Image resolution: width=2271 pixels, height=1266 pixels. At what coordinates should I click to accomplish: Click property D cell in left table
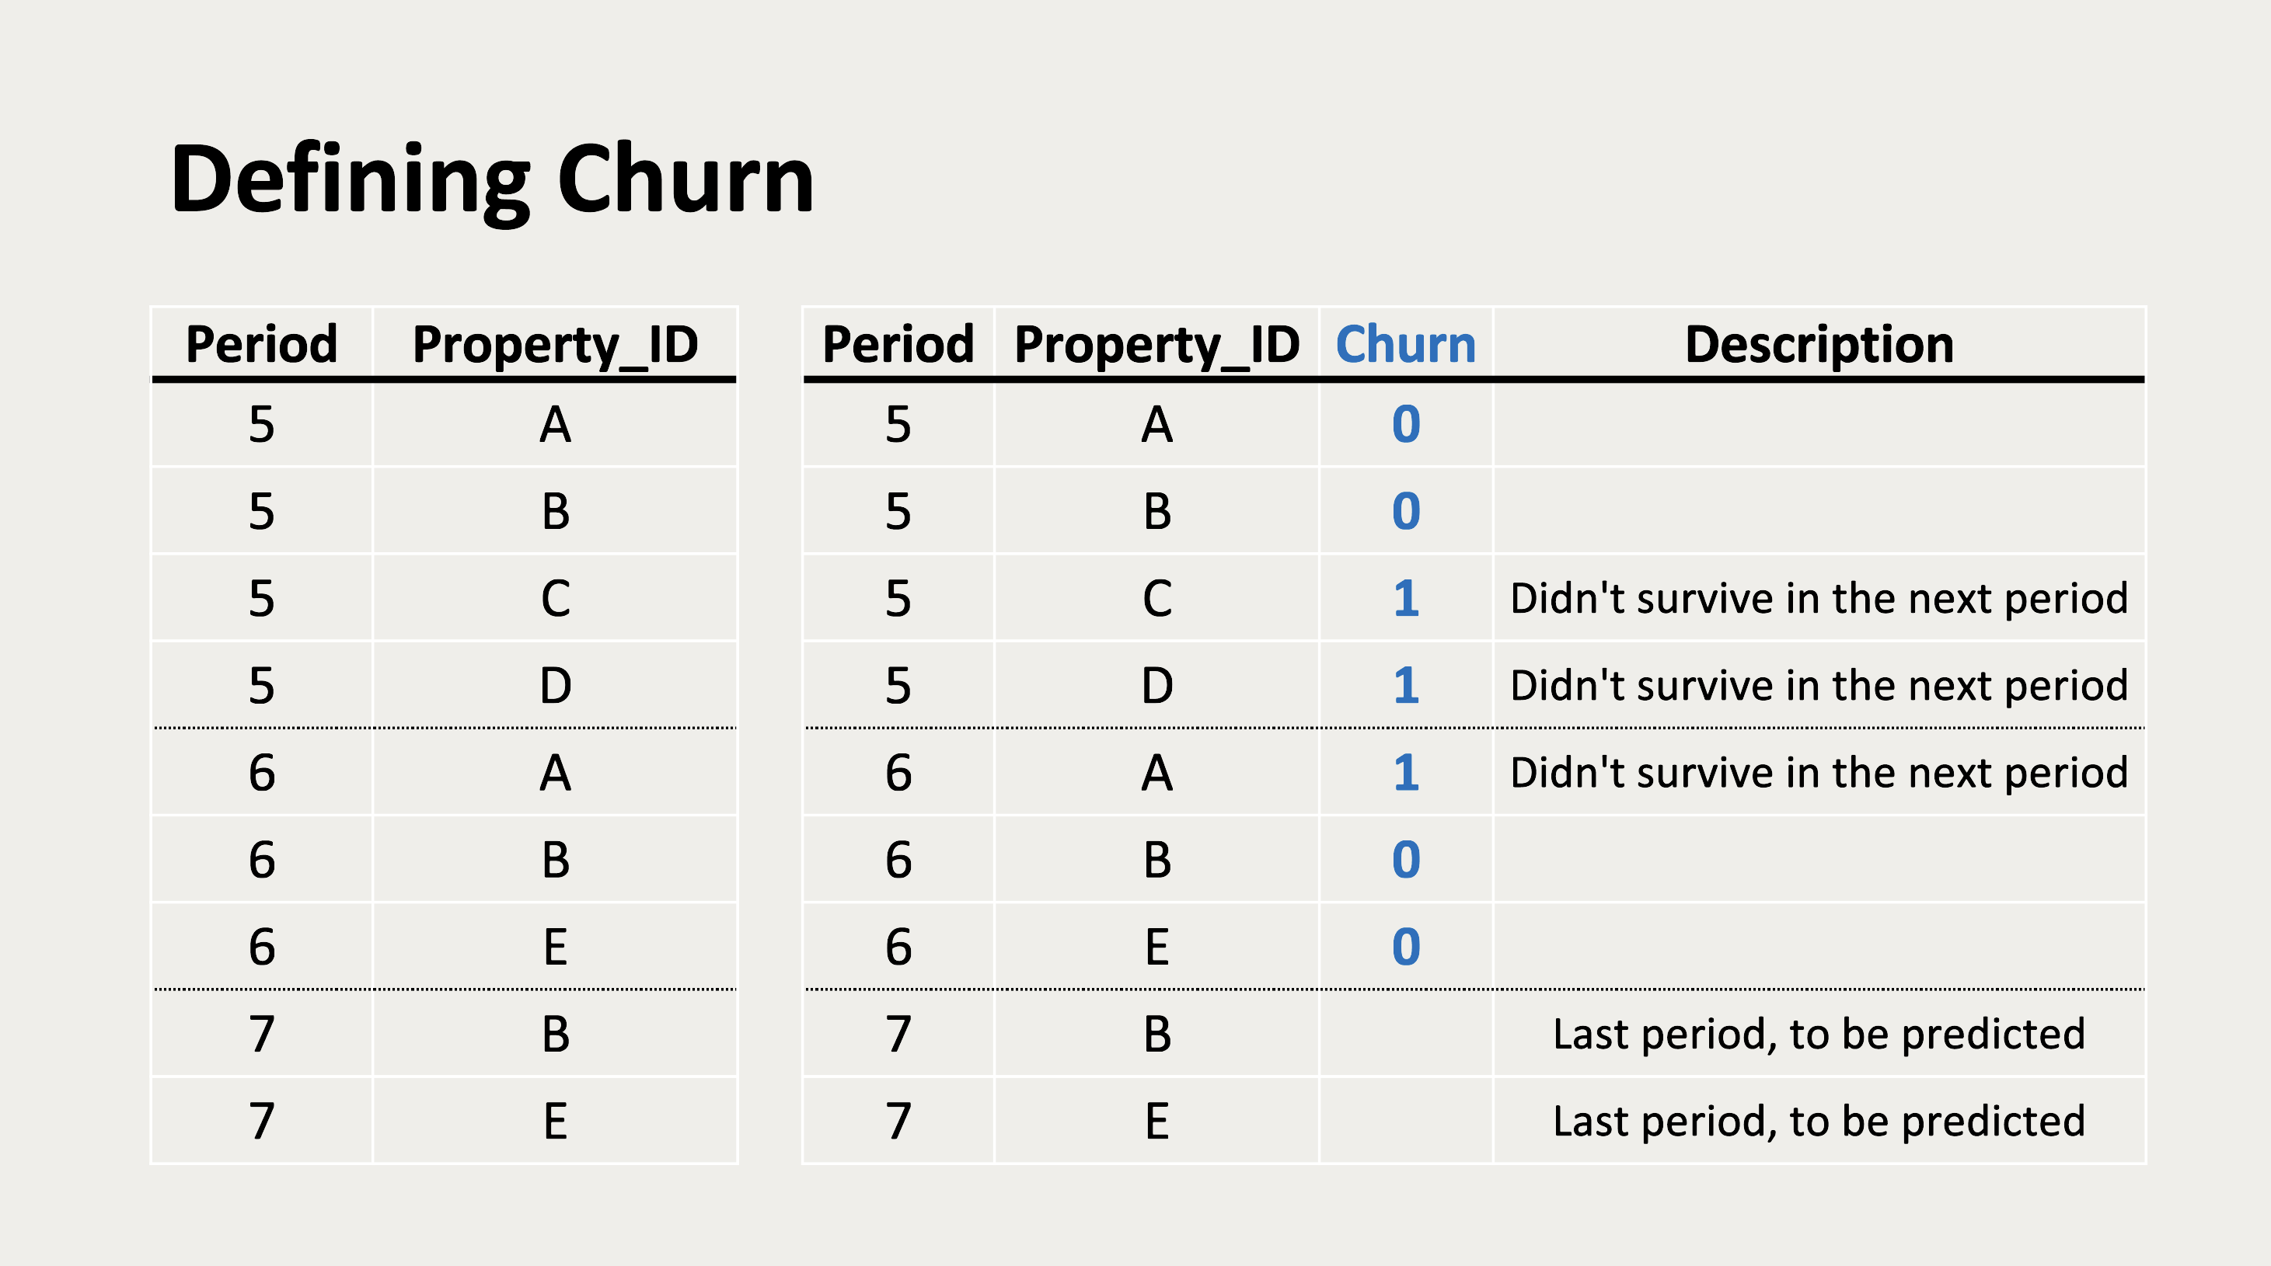[556, 685]
